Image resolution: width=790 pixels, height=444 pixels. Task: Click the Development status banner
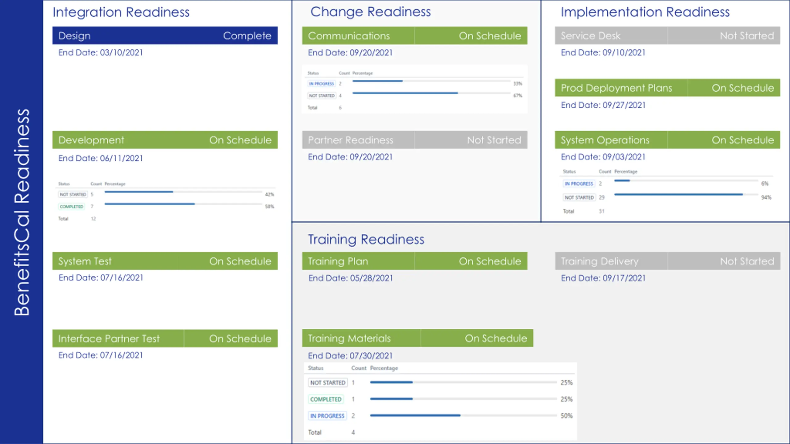[165, 140]
